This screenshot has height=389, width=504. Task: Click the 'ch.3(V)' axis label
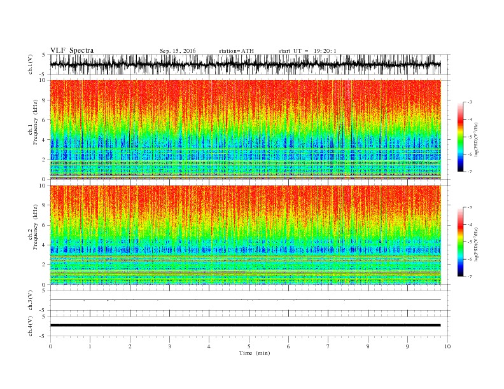[31, 301]
